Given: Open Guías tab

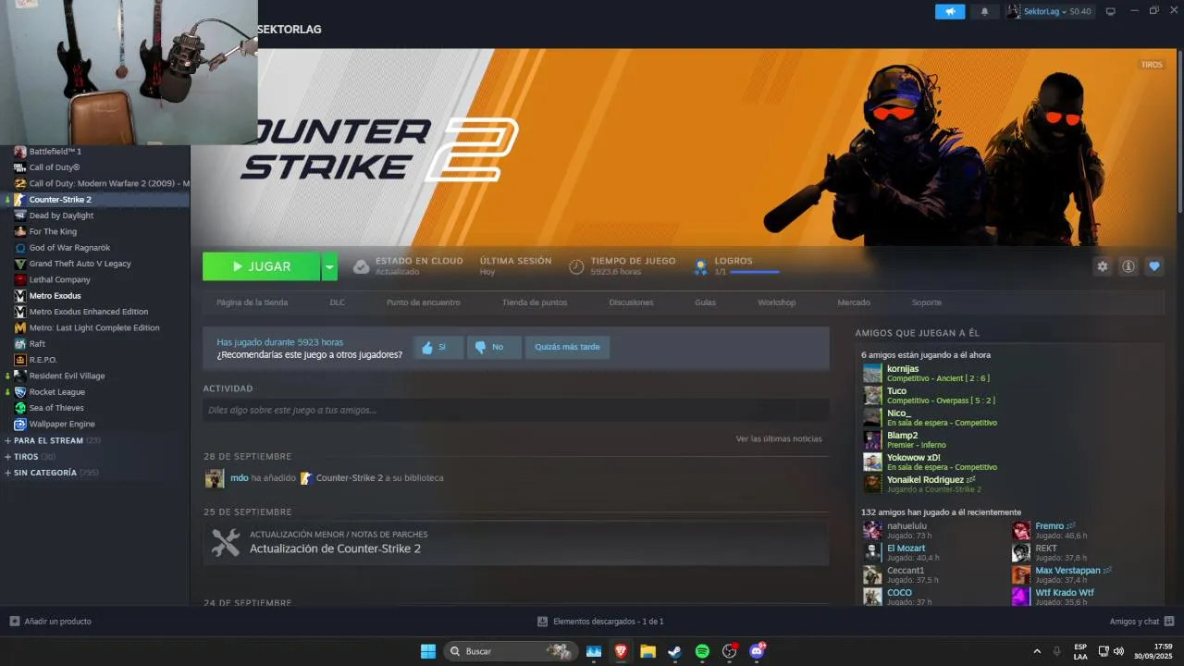Looking at the screenshot, I should coord(705,302).
